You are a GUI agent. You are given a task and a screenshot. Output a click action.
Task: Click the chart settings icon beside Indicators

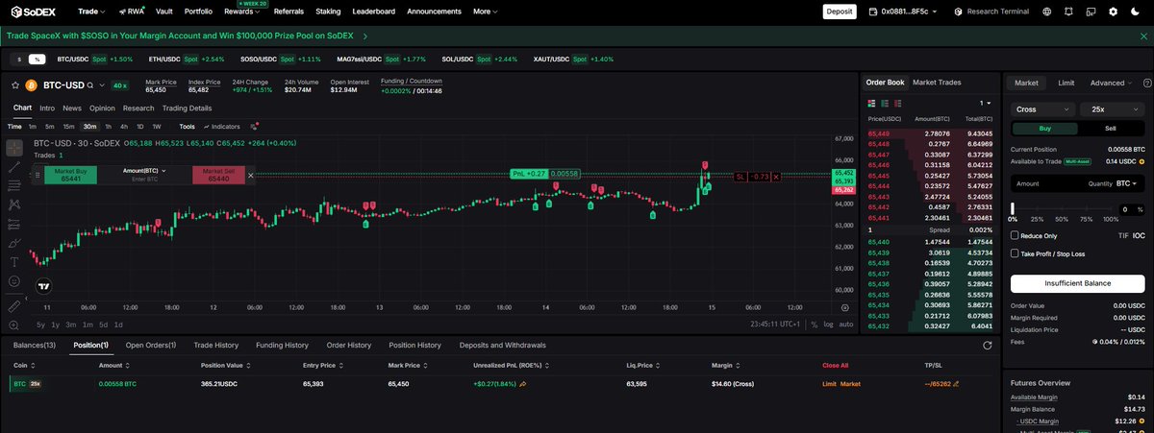[x=254, y=126]
